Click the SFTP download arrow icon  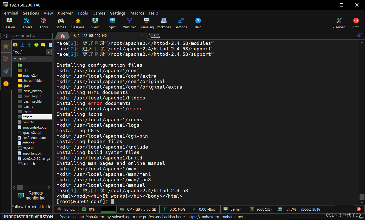coord(22,45)
